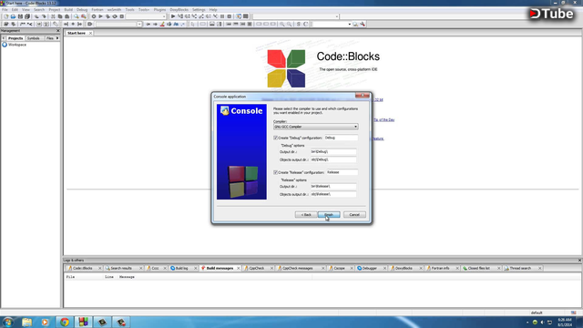
Task: Click the Paste toolbar icon
Action: [66, 16]
